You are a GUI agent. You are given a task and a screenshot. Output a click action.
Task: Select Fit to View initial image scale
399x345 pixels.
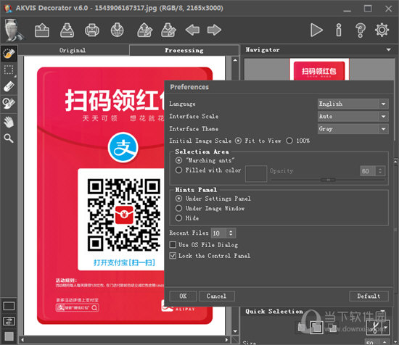(238, 141)
